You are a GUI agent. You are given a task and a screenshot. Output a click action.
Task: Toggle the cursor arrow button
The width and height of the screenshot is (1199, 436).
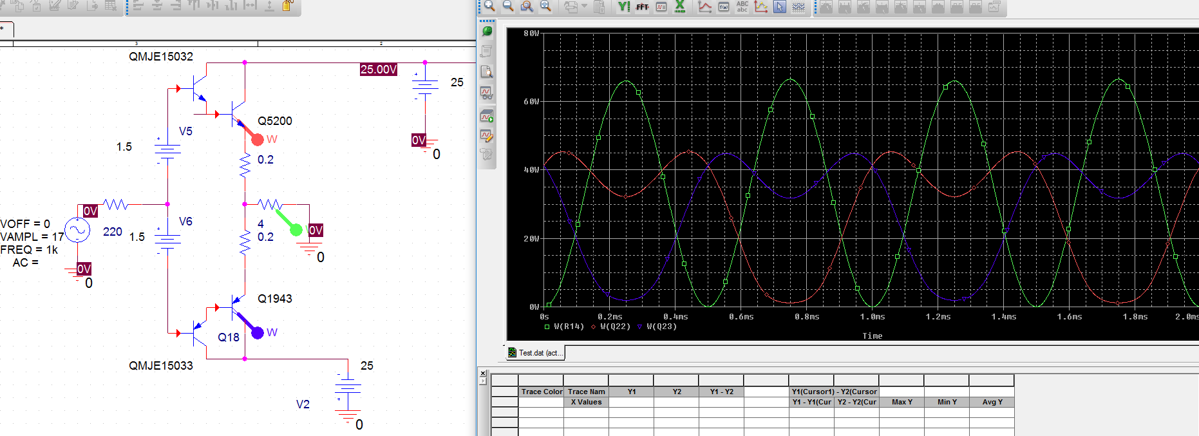(x=780, y=6)
